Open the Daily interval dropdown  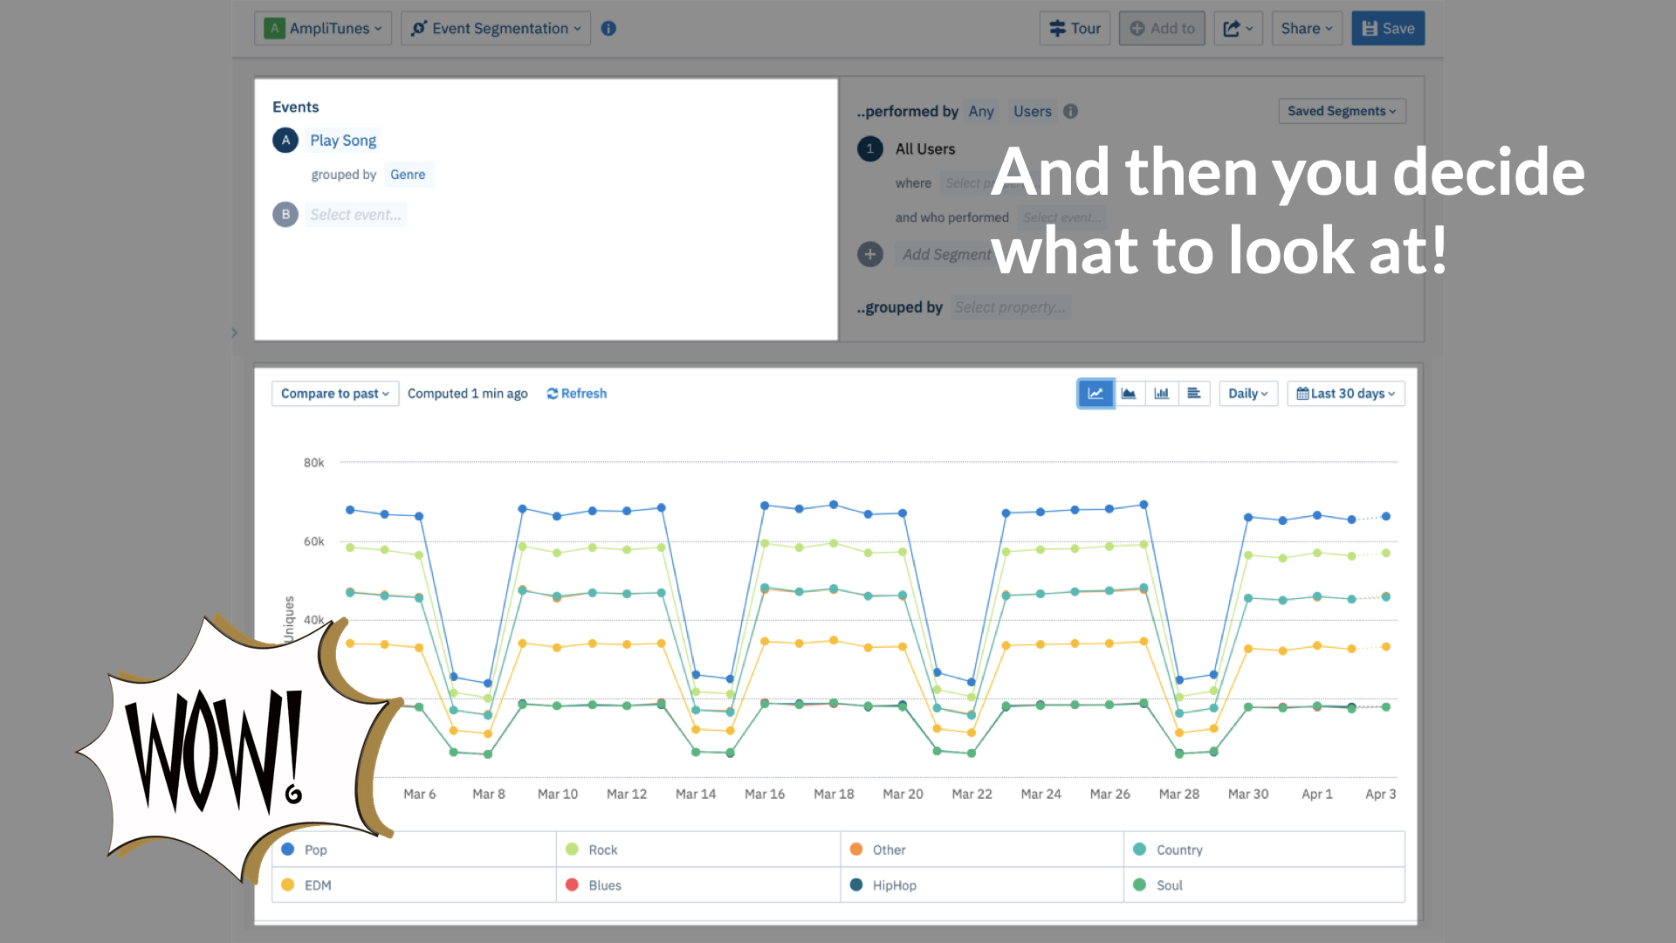click(1247, 394)
